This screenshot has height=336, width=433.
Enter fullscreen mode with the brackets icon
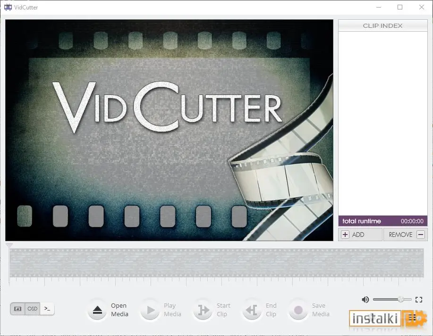point(419,300)
